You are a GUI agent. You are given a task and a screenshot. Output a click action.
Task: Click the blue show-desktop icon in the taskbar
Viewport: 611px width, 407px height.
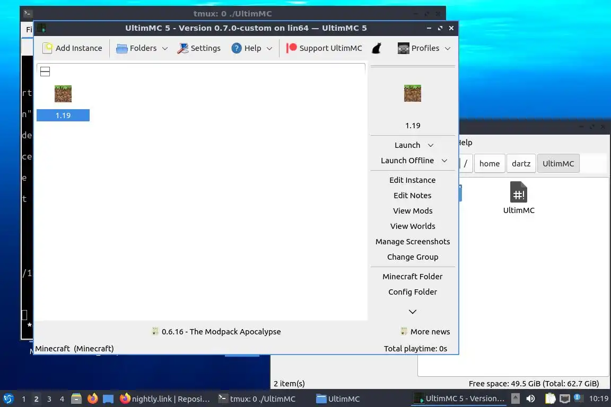pyautogui.click(x=108, y=399)
